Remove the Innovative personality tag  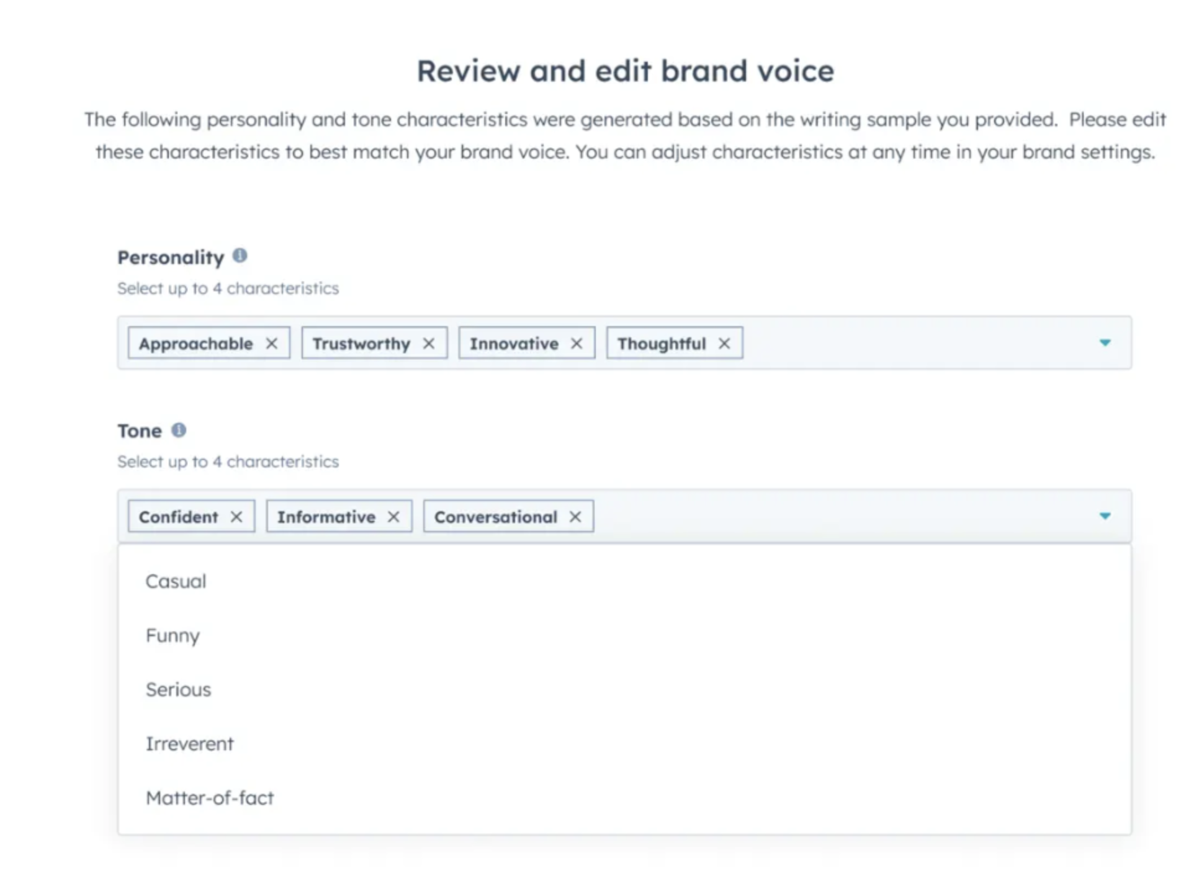(x=577, y=344)
